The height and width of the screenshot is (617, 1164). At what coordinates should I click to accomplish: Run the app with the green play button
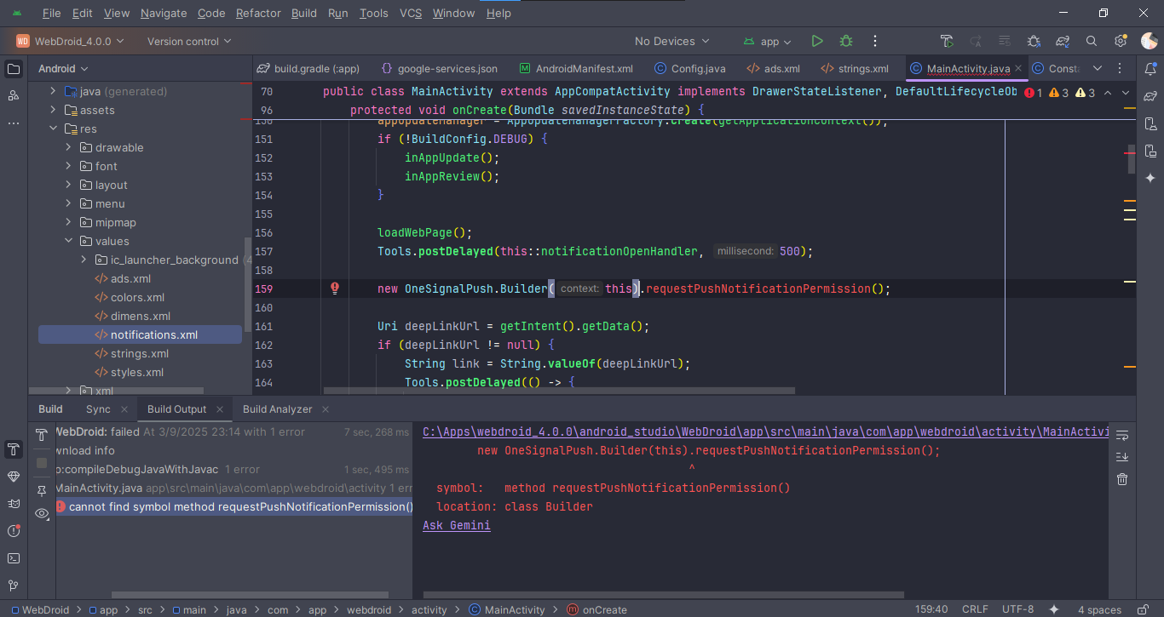[x=817, y=41]
